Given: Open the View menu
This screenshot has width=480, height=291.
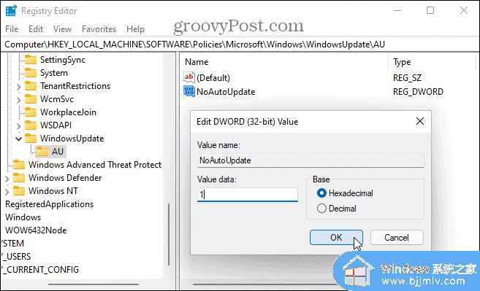Looking at the screenshot, I should (x=62, y=29).
